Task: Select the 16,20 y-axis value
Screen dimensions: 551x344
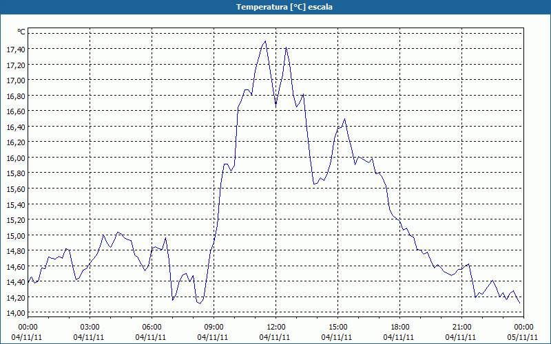Action: click(16, 142)
